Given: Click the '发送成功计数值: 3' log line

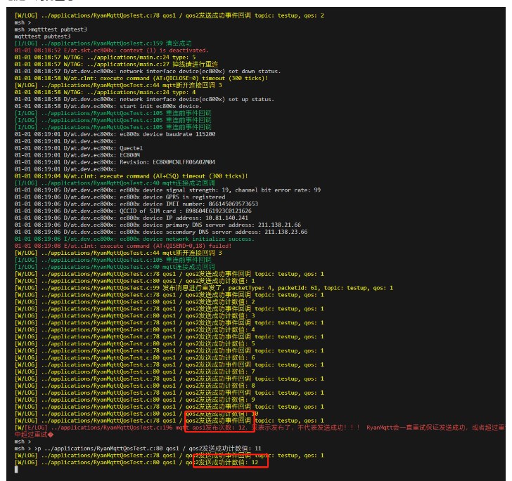Looking at the screenshot, I should click(x=135, y=316).
